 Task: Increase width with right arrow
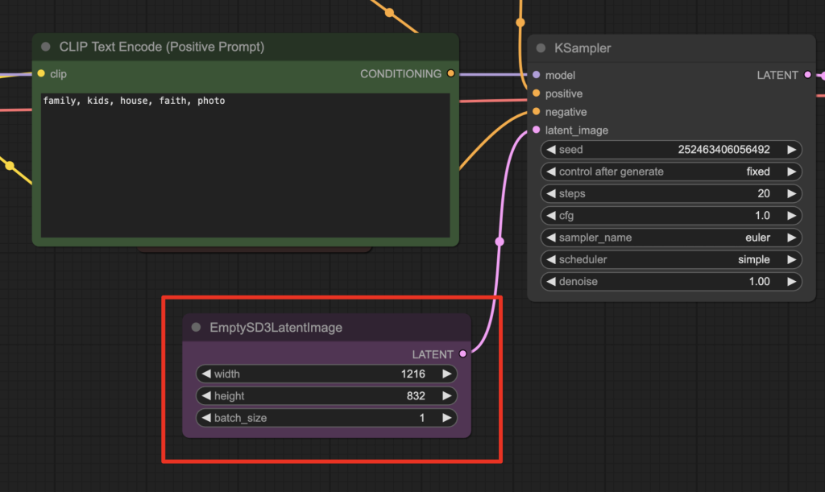[446, 374]
